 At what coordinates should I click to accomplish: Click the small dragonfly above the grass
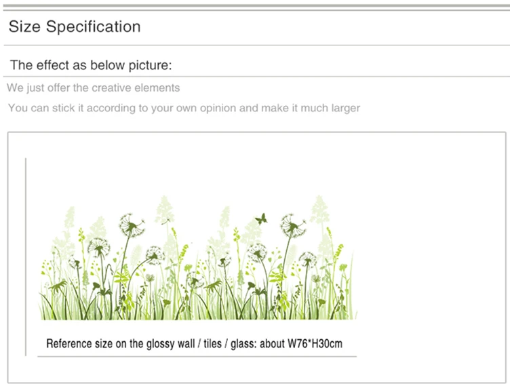coord(166,220)
